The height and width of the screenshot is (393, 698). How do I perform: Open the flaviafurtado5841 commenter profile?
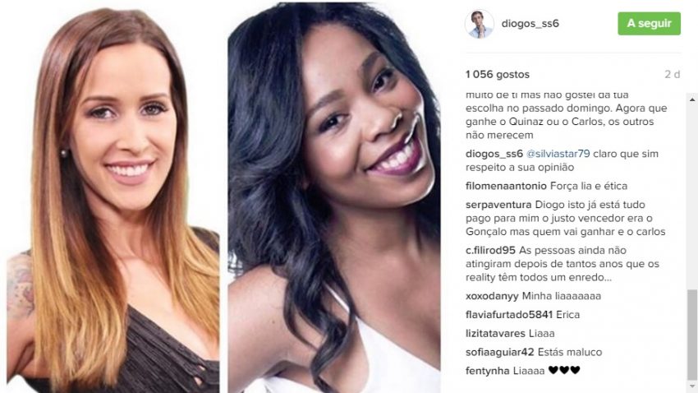[x=509, y=315]
